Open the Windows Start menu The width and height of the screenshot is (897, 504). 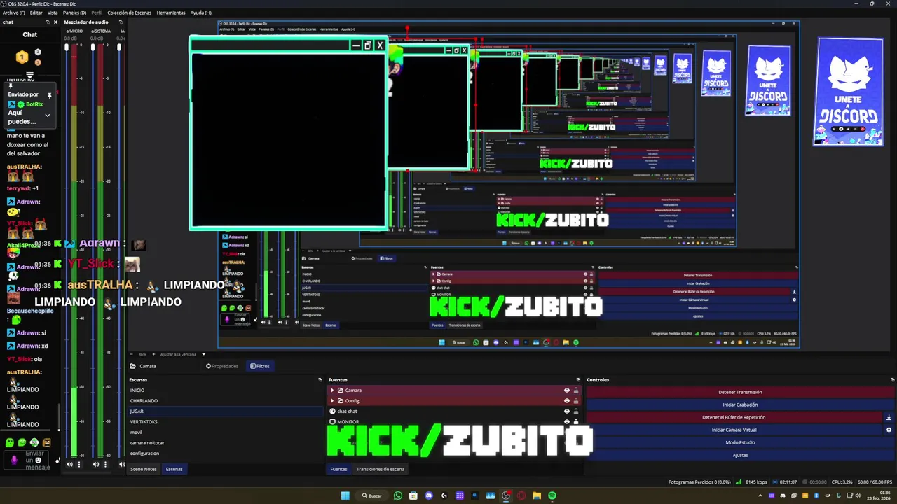coord(345,496)
